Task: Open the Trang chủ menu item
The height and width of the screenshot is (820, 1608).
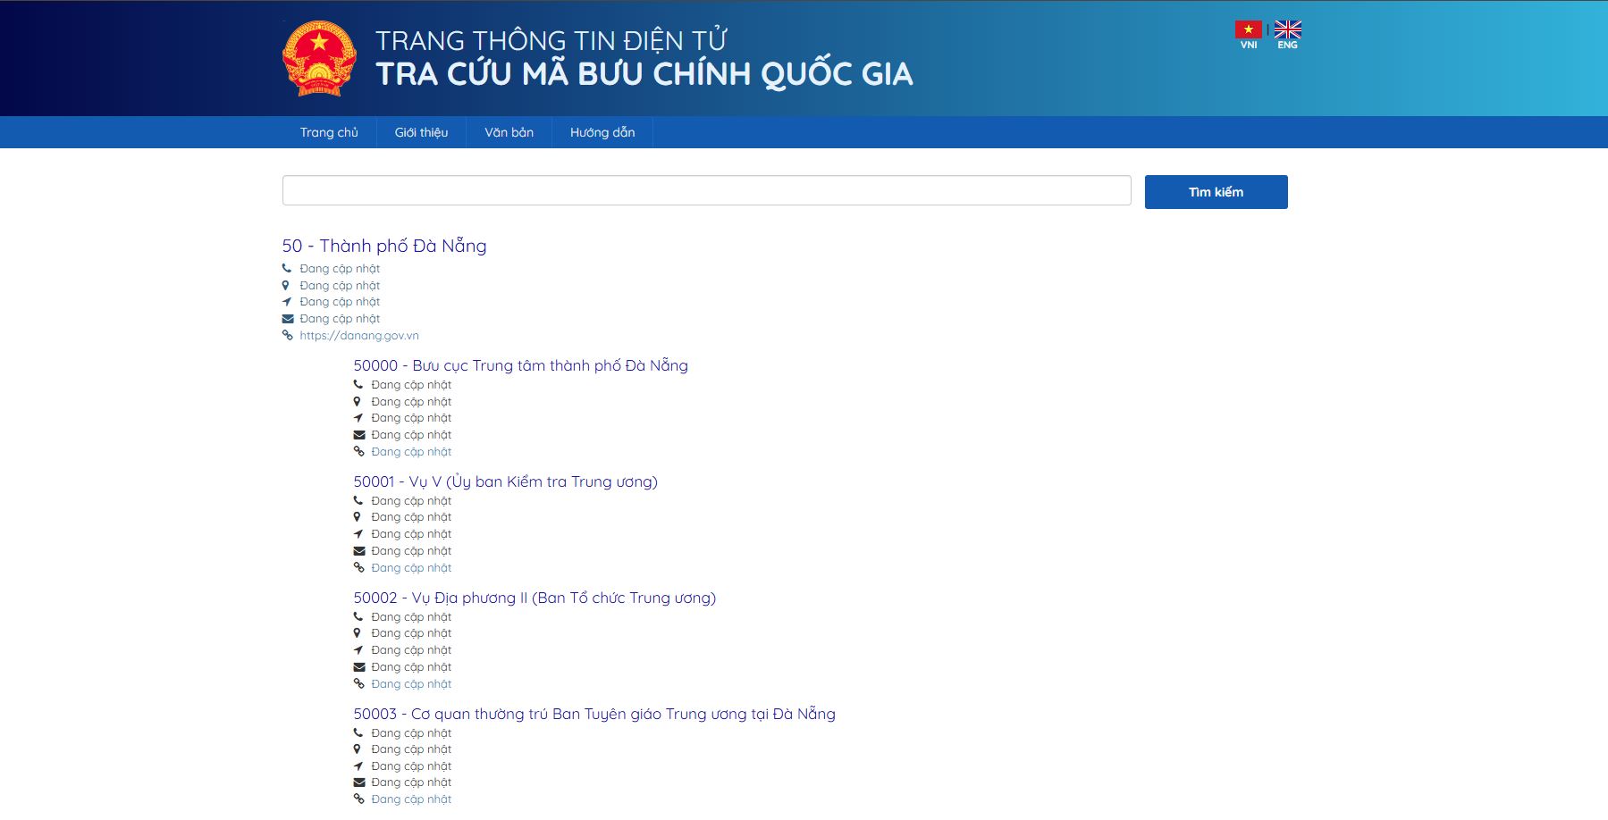Action: coord(329,132)
